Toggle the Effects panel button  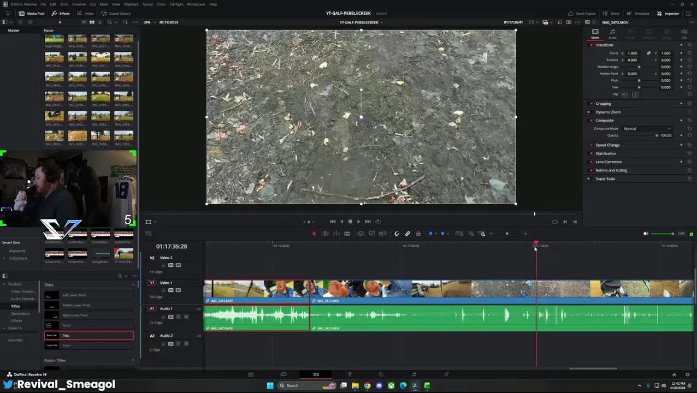[x=61, y=14]
